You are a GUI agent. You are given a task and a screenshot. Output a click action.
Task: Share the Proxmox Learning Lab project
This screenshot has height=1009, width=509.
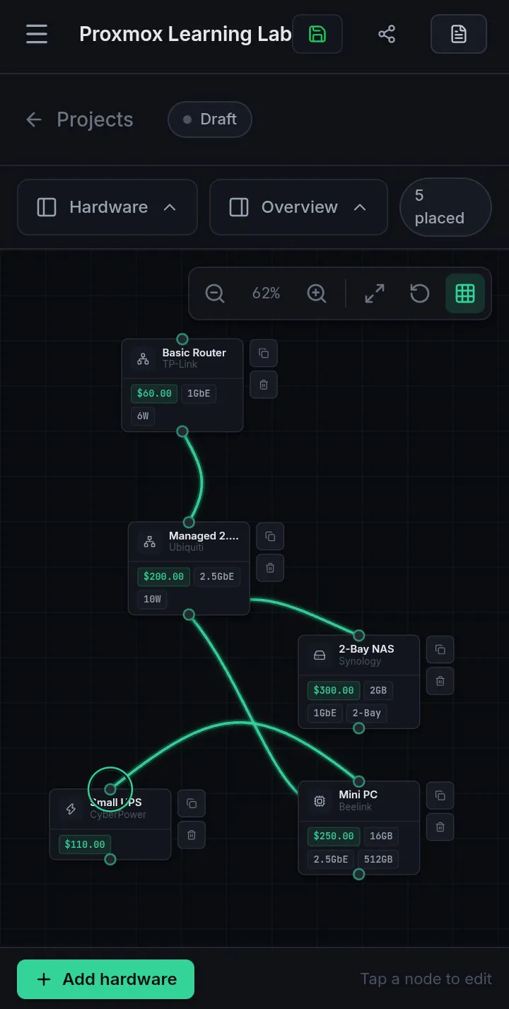pyautogui.click(x=387, y=34)
